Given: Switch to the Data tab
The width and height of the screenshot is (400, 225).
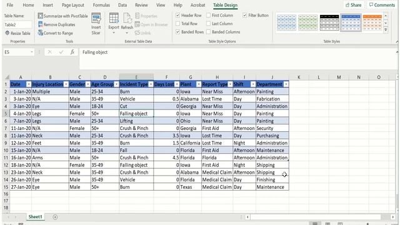Looking at the screenshot, I should (122, 5).
